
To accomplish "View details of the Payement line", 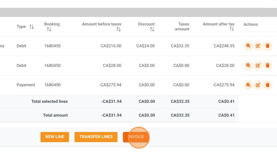I will [248, 85].
